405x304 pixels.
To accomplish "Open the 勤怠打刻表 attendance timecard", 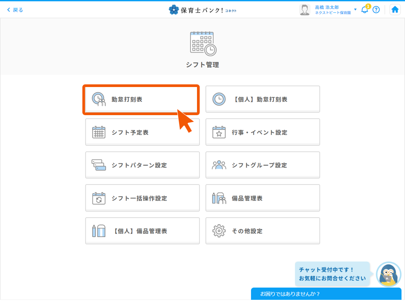I will (141, 99).
